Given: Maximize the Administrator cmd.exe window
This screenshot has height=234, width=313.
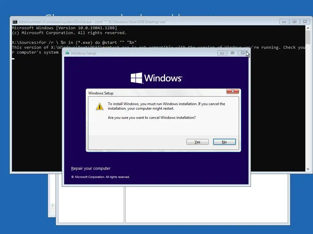Looking at the screenshot, I should tap(294, 22).
